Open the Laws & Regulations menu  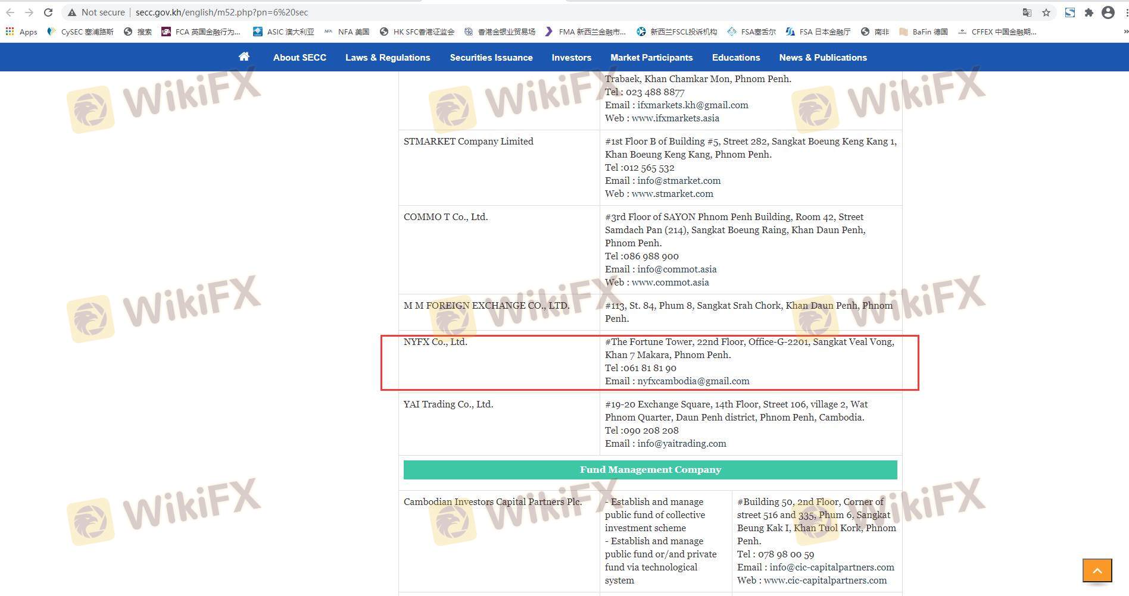click(x=388, y=58)
